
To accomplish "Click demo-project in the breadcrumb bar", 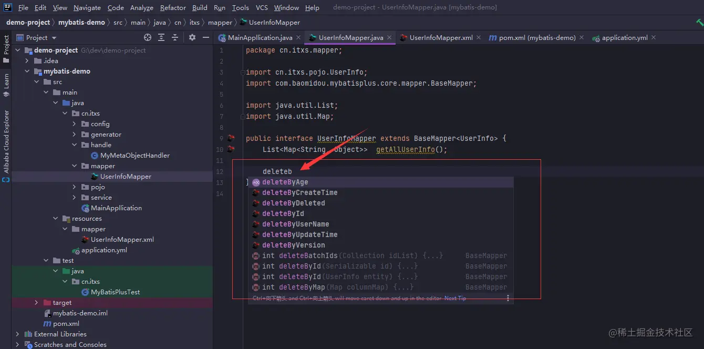I will (x=28, y=23).
